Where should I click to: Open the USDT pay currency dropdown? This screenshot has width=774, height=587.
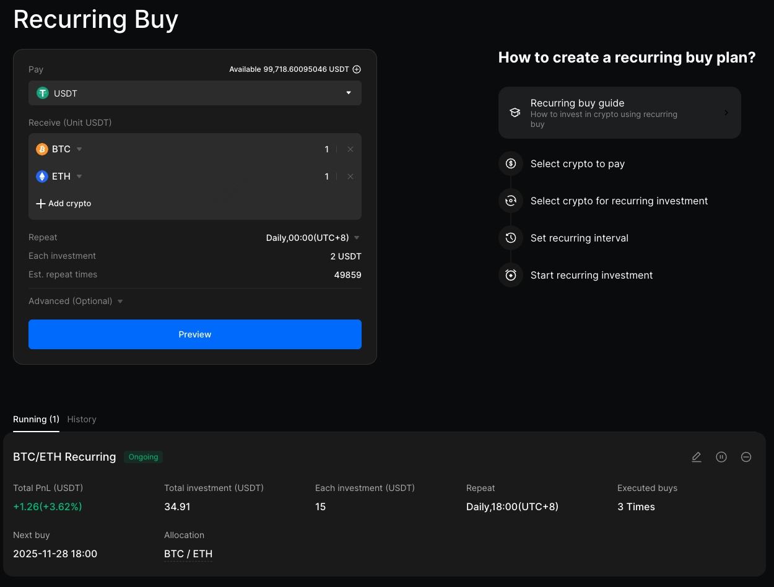click(194, 93)
